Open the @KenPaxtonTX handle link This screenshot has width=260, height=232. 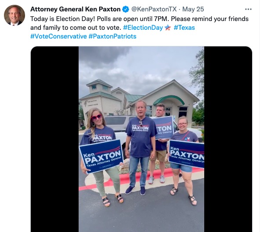coord(154,9)
